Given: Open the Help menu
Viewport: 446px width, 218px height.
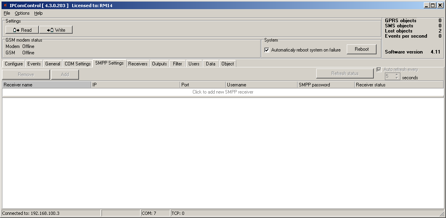Looking at the screenshot, I should (38, 13).
